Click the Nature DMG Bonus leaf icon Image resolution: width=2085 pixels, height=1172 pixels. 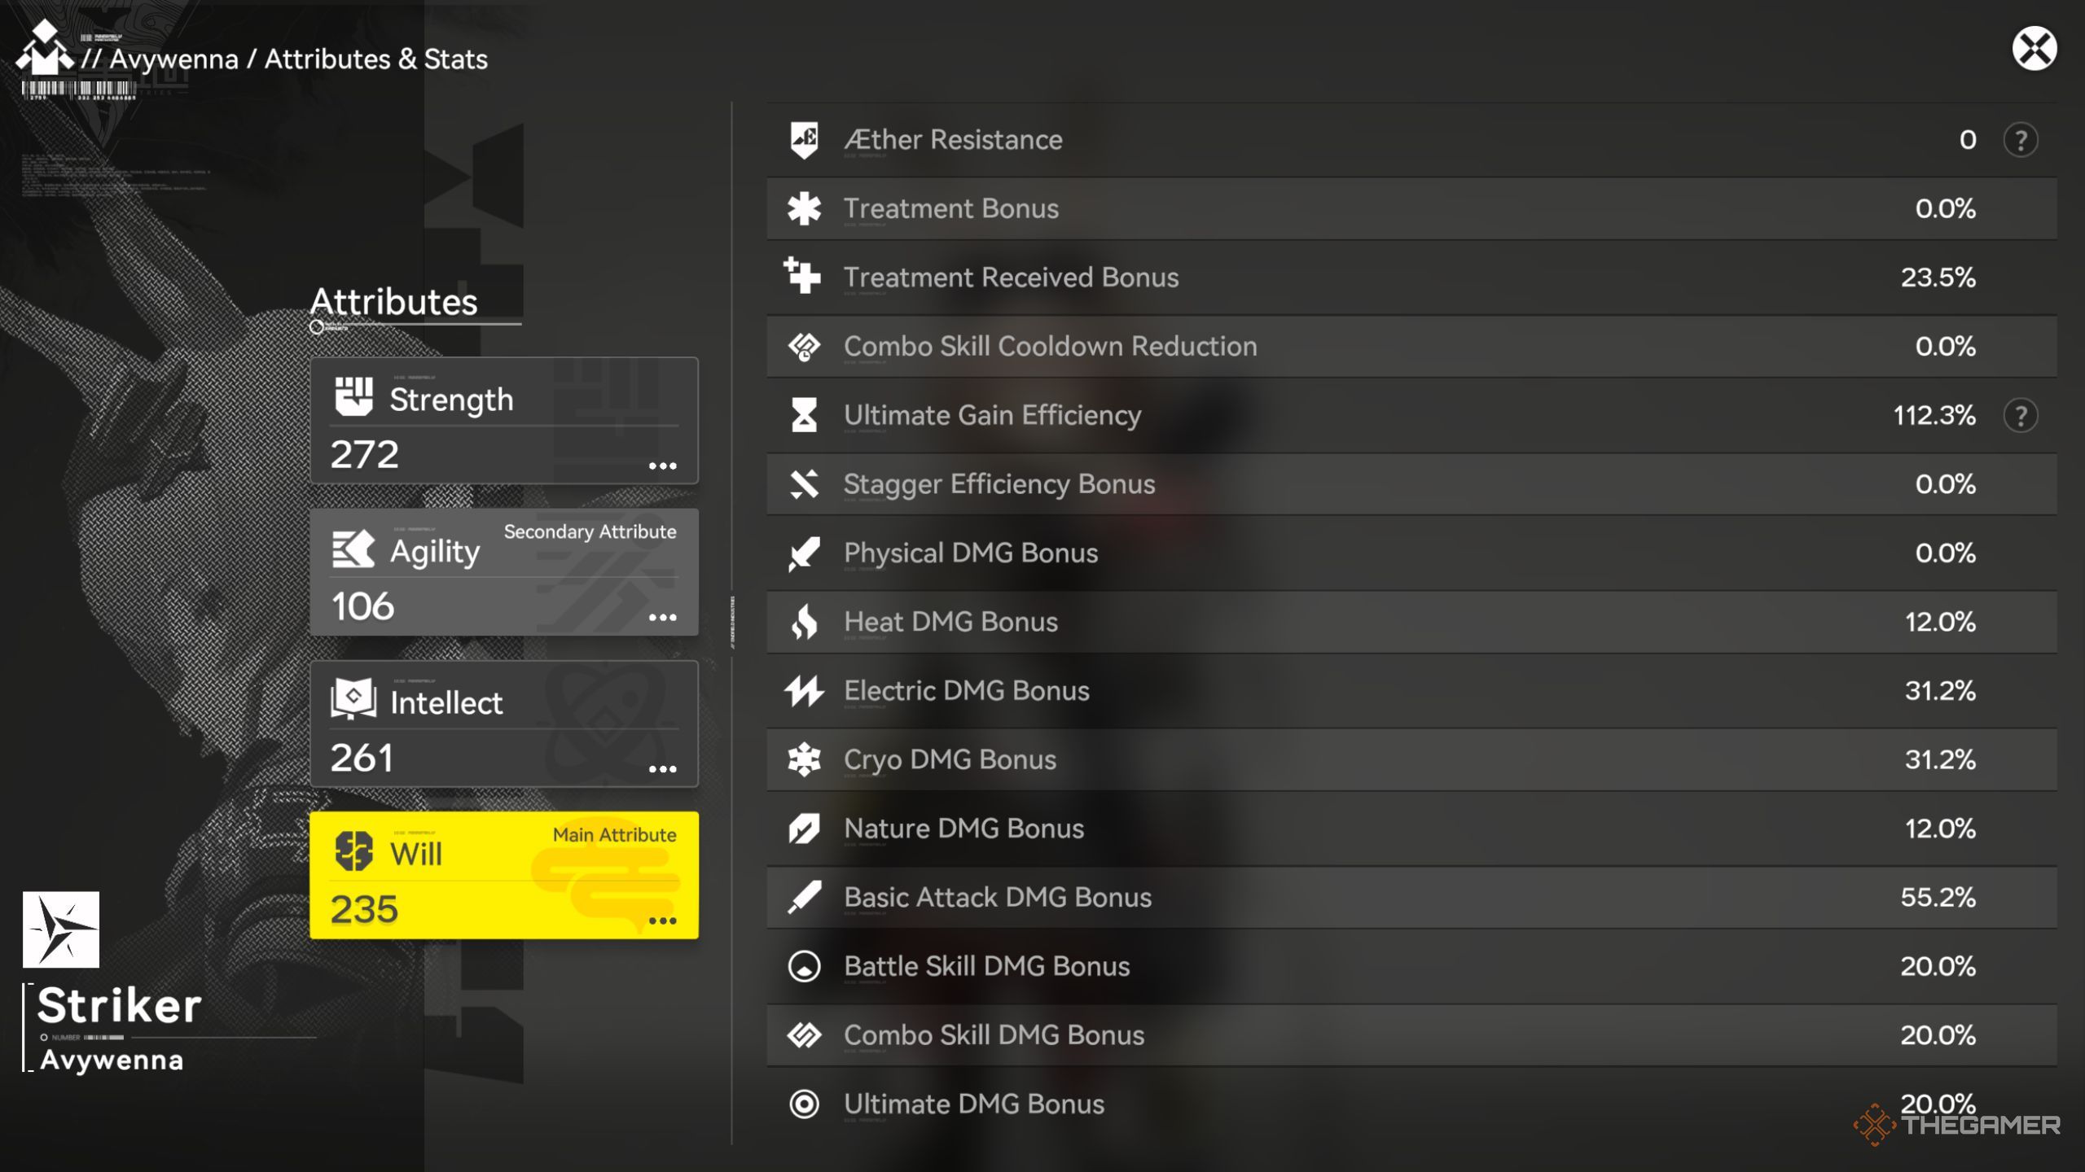click(x=804, y=829)
